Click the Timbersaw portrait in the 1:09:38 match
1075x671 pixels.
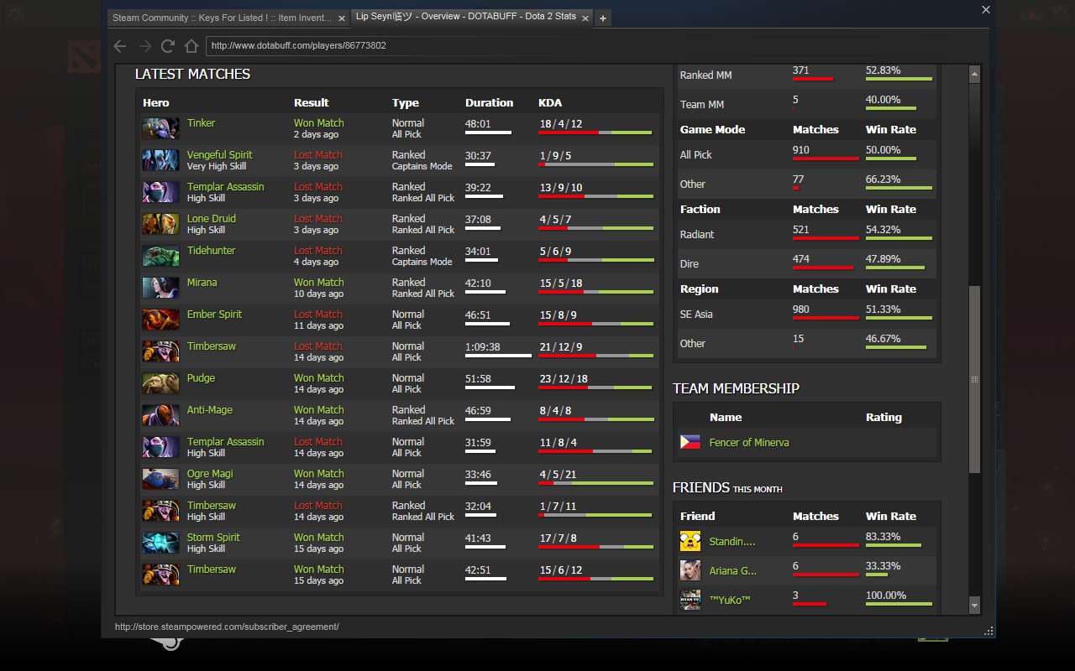pyautogui.click(x=160, y=351)
